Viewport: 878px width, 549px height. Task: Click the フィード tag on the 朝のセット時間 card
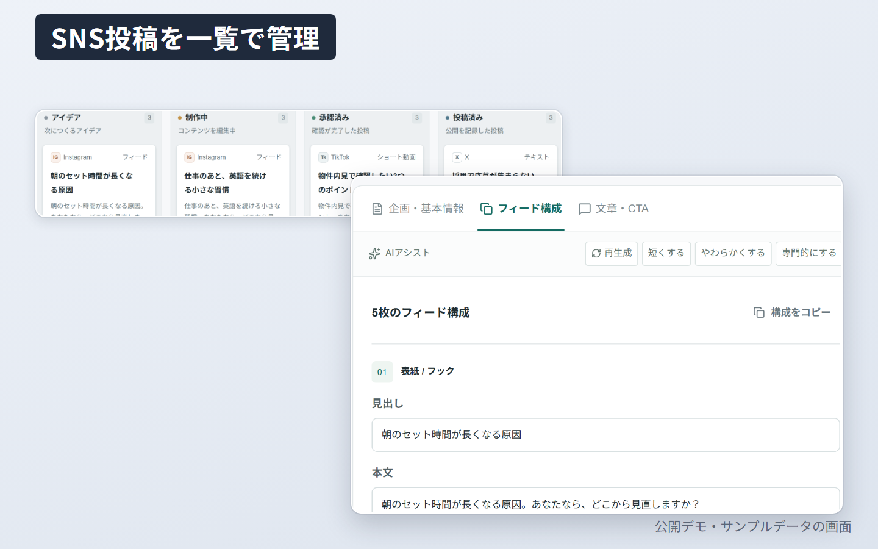(135, 157)
